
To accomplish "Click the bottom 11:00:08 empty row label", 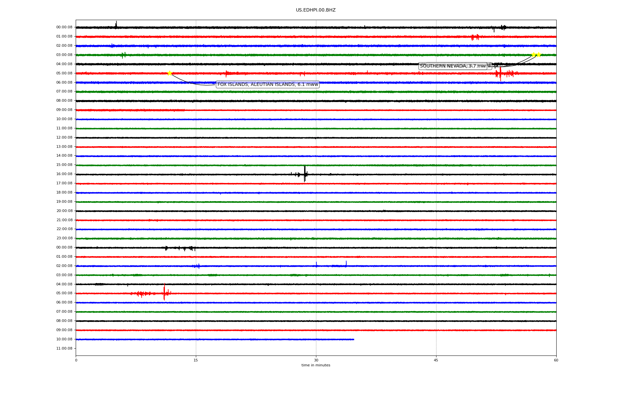I will click(64, 349).
